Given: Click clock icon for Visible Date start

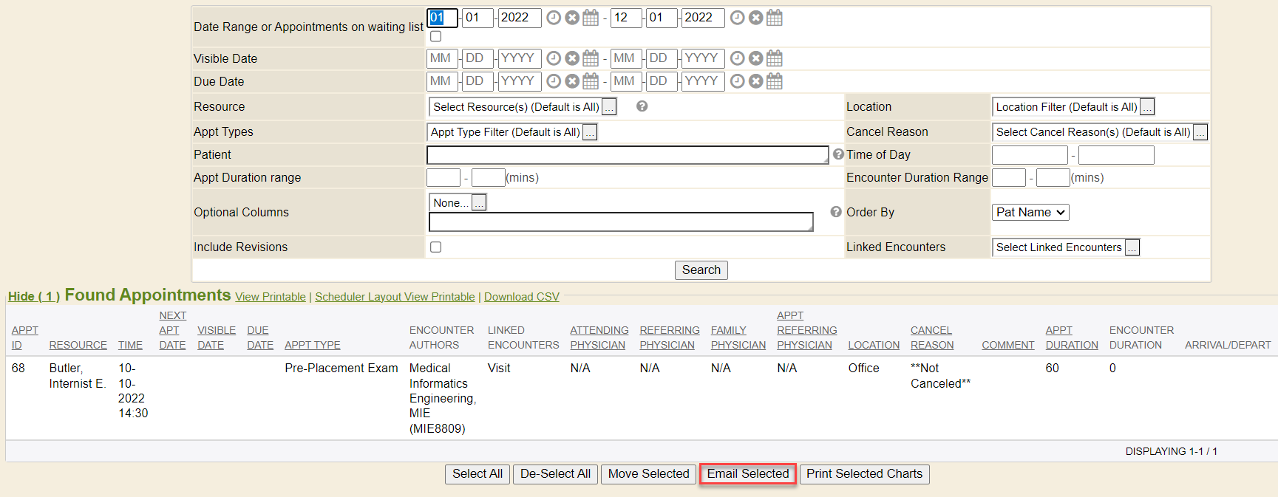Looking at the screenshot, I should tap(554, 58).
